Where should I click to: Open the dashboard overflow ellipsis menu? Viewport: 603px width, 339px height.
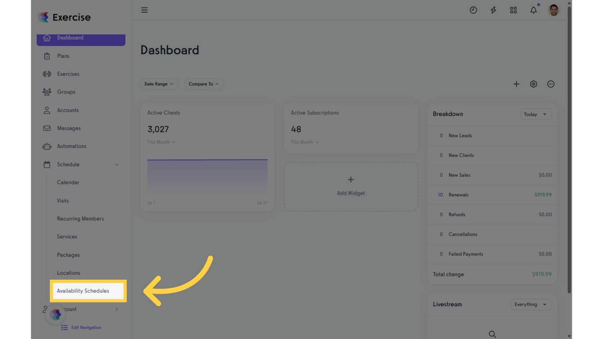[x=550, y=84]
